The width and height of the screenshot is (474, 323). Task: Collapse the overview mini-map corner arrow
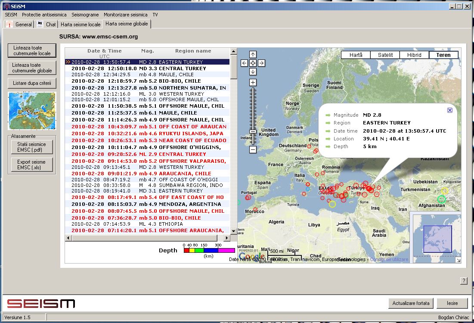tap(458, 260)
